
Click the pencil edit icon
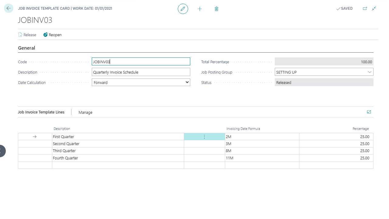point(183,9)
